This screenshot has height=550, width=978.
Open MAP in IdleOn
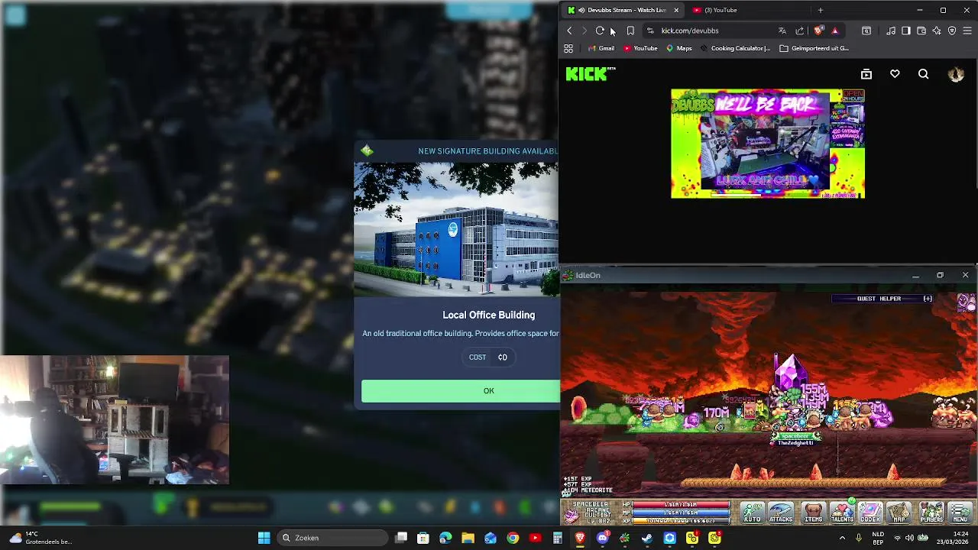pyautogui.click(x=899, y=513)
